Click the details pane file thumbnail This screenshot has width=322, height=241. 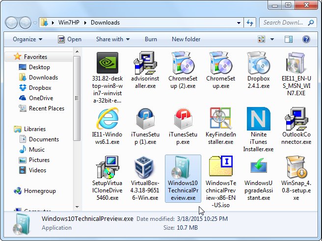[22, 224]
